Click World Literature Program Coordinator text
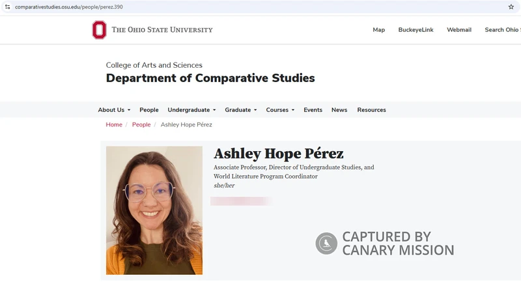The height and width of the screenshot is (297, 521). click(x=266, y=177)
